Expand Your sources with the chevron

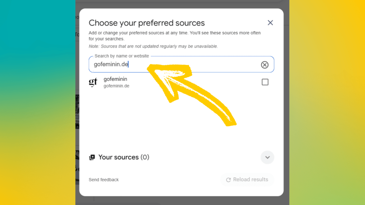267,157
